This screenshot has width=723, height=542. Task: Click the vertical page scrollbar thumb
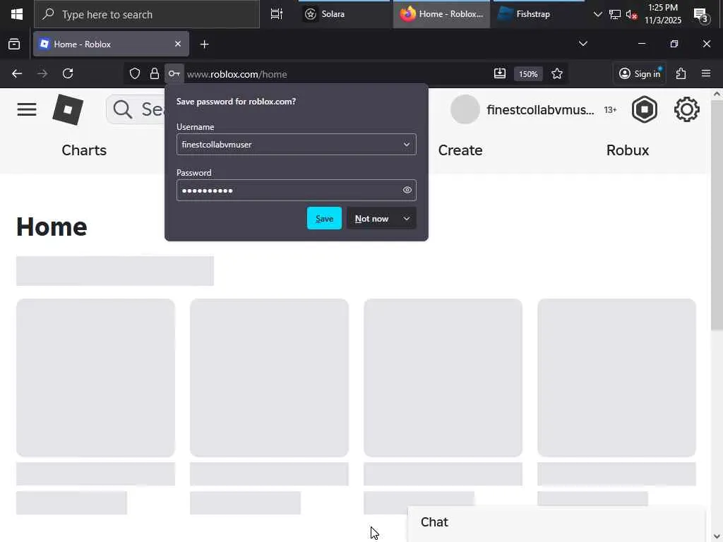click(717, 215)
